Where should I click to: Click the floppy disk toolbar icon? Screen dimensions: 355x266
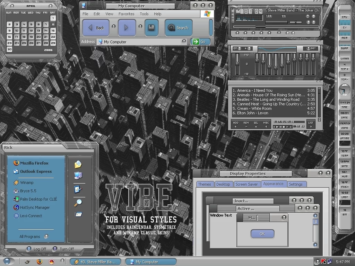151,28
